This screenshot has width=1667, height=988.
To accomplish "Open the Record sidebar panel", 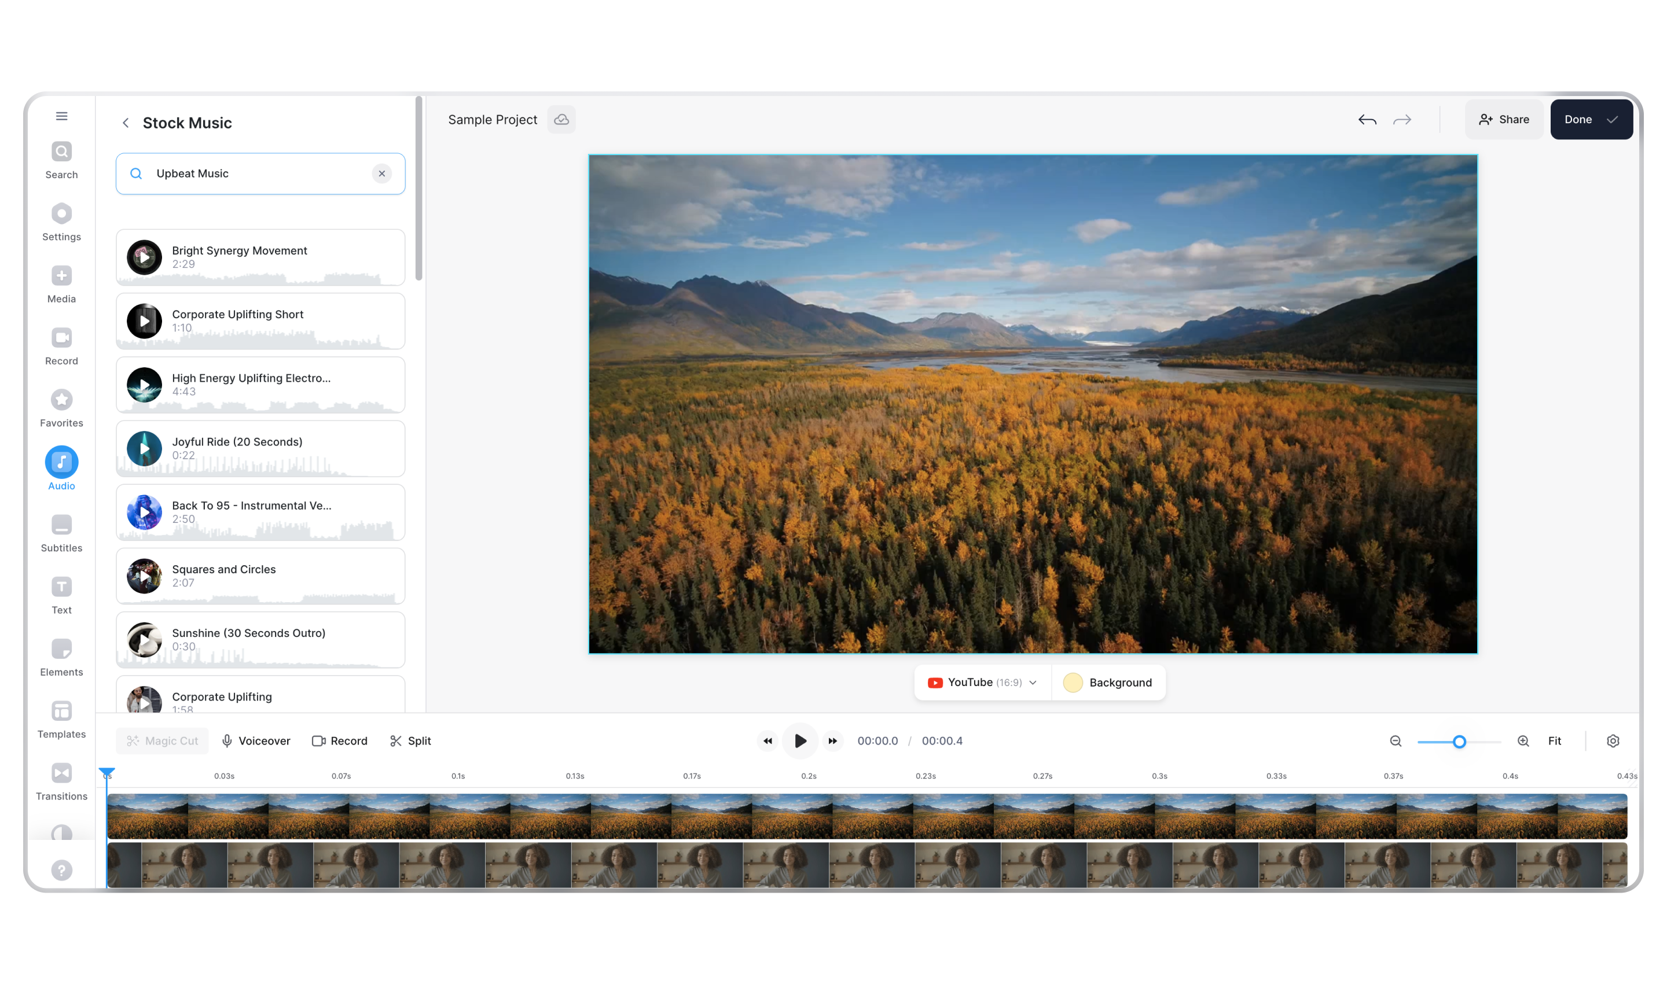I will [x=61, y=346].
